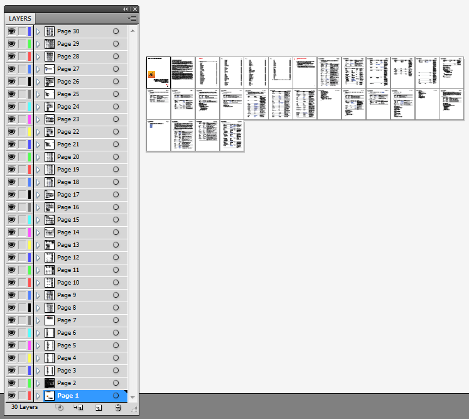Click Page 23 magenta layer color bar

[x=30, y=119]
